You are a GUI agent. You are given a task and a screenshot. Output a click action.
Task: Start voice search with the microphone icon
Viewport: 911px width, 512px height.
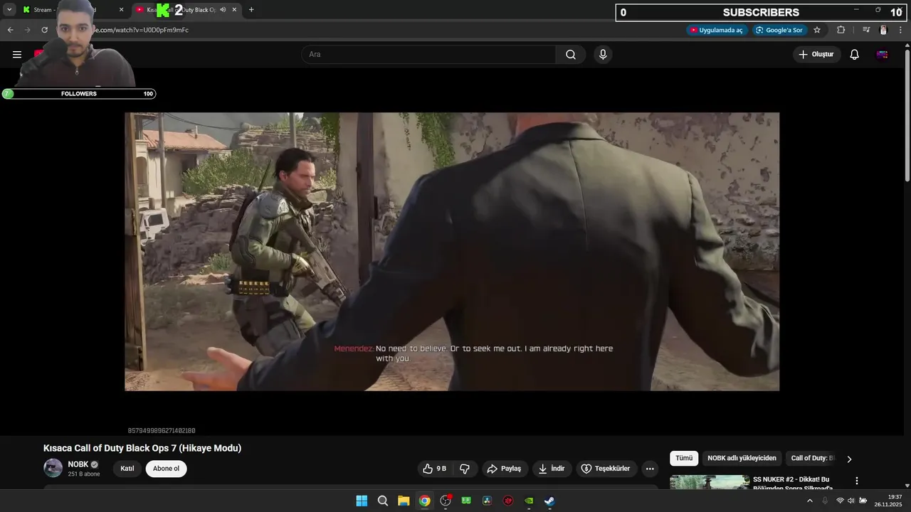point(603,55)
